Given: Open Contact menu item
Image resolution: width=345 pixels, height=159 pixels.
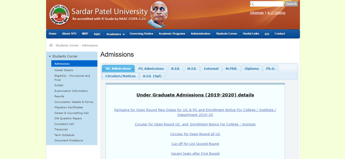Looking at the screenshot, I should (x=280, y=34).
